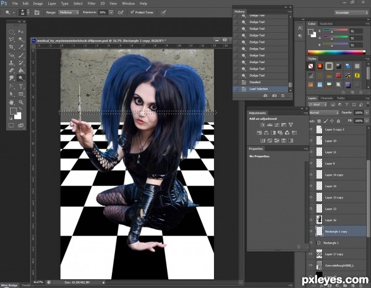The image size is (371, 288).
Task: Select the Smudge tool in toolbox
Action: [11, 78]
